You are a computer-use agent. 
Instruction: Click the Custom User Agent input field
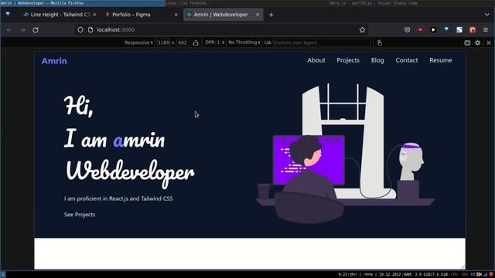[322, 42]
